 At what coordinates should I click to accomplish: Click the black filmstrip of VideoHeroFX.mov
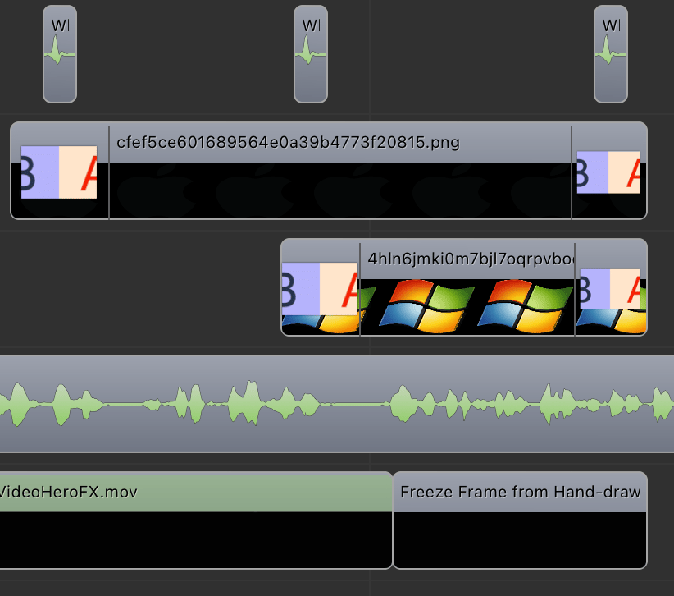pos(196,539)
